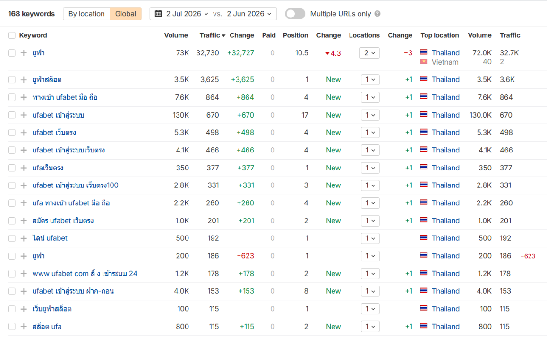Image resolution: width=547 pixels, height=337 pixels.
Task: Click plus icon beside www ufabet com keyword
Action: (x=24, y=274)
